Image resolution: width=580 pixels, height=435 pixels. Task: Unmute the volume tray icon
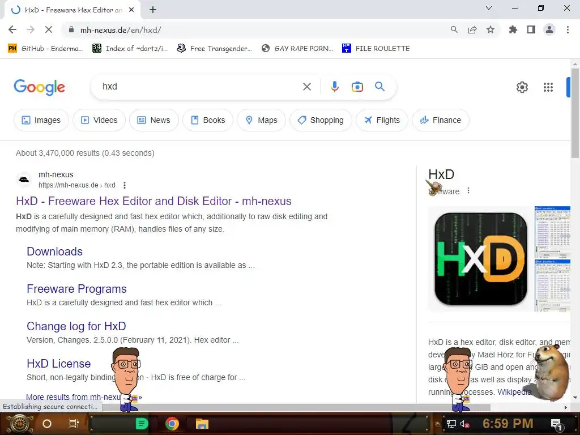tap(464, 424)
